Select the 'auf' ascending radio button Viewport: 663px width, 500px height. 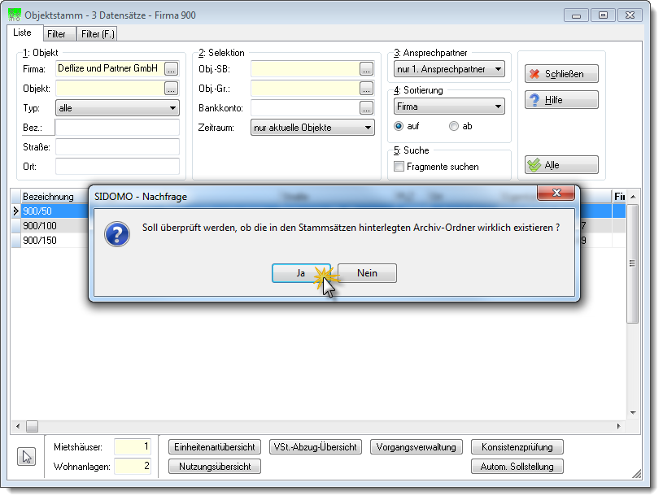pos(399,126)
